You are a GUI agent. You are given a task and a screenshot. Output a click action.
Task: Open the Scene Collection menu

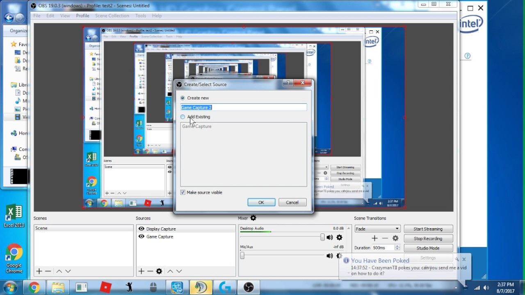click(x=112, y=16)
